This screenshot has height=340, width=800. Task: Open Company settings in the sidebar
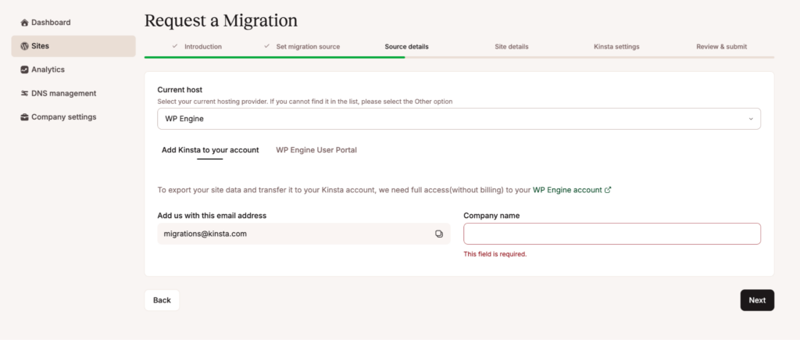[x=73, y=117]
